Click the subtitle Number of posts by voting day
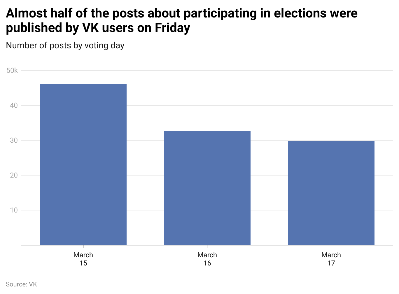399x294 pixels. (x=65, y=46)
